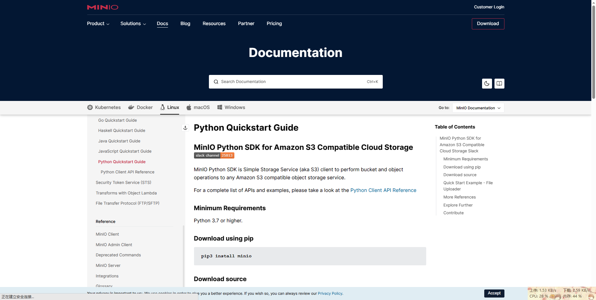Viewport: 596px width, 300px height.
Task: Open the Pricing nav item
Action: click(274, 24)
